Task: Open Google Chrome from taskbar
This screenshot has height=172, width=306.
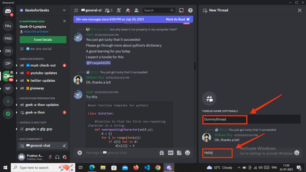Action: 158,168
